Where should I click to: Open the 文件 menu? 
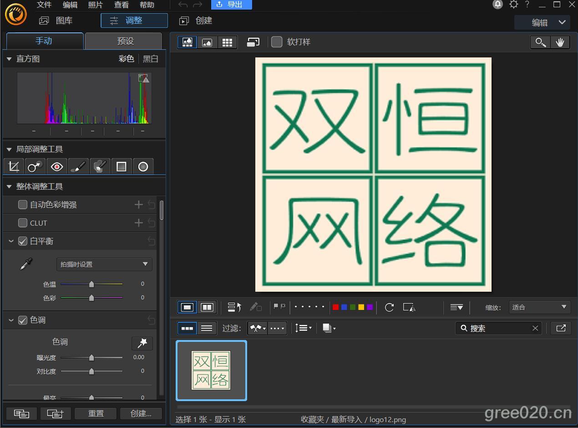coord(44,5)
